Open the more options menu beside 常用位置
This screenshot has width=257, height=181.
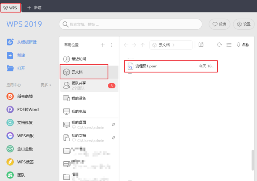[111, 45]
